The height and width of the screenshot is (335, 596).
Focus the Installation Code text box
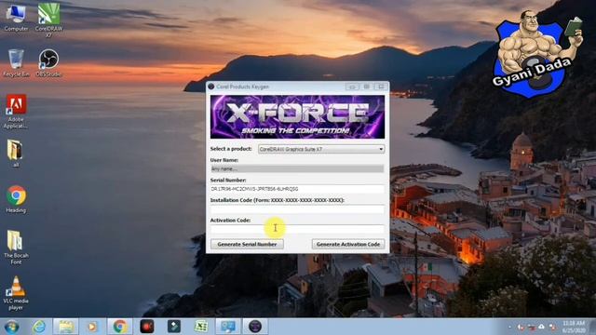pos(297,208)
